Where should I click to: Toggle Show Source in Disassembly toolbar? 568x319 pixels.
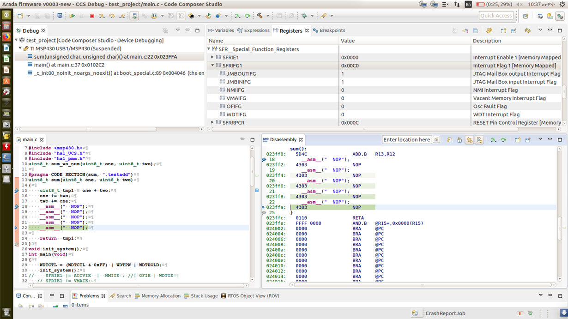pyautogui.click(x=479, y=140)
